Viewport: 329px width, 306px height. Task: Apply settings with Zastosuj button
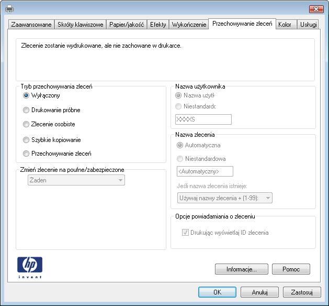302,292
